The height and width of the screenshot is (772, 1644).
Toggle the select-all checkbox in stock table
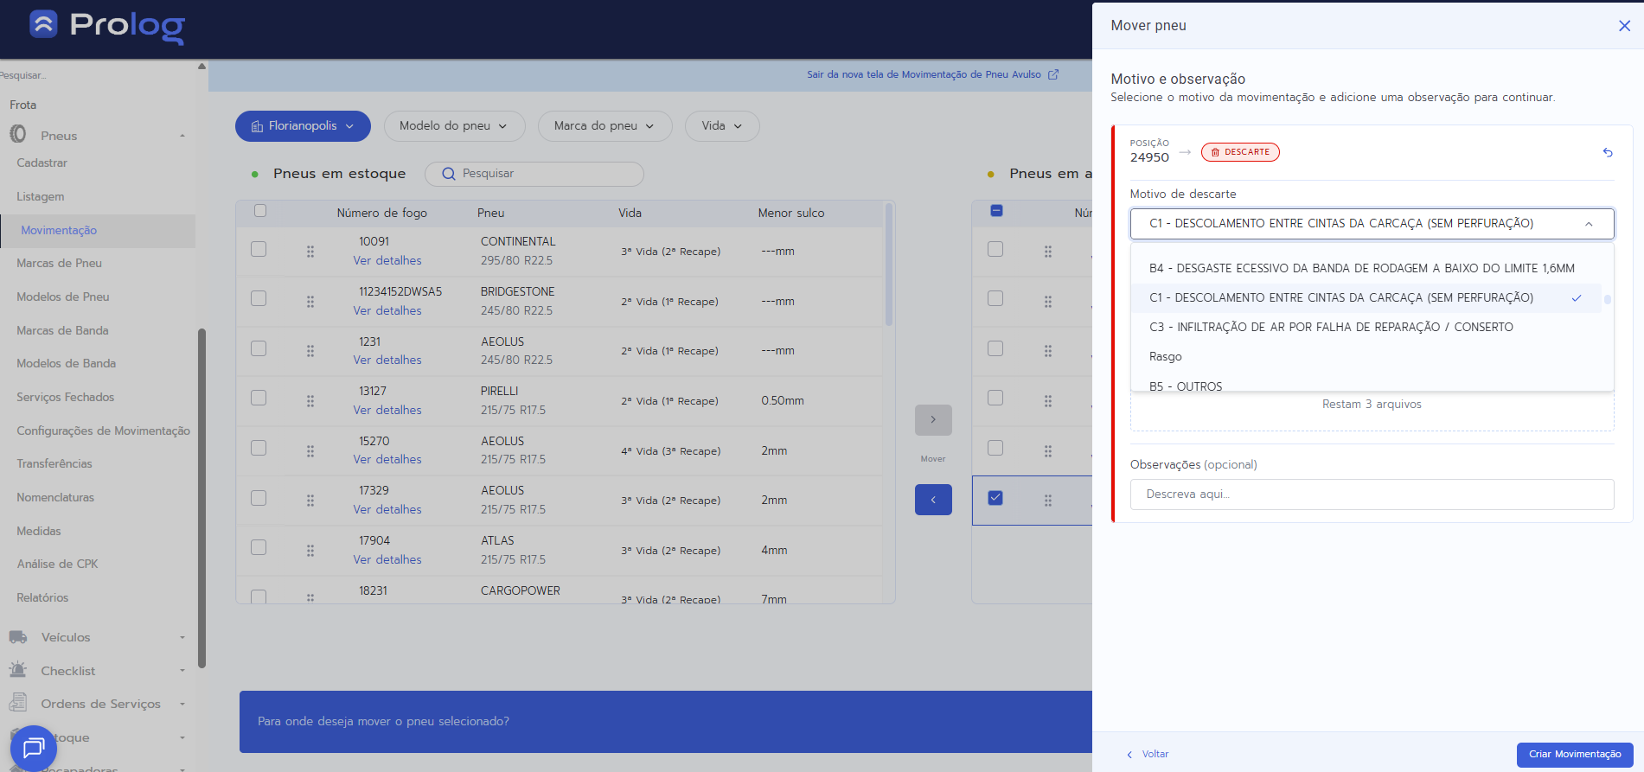pos(260,211)
